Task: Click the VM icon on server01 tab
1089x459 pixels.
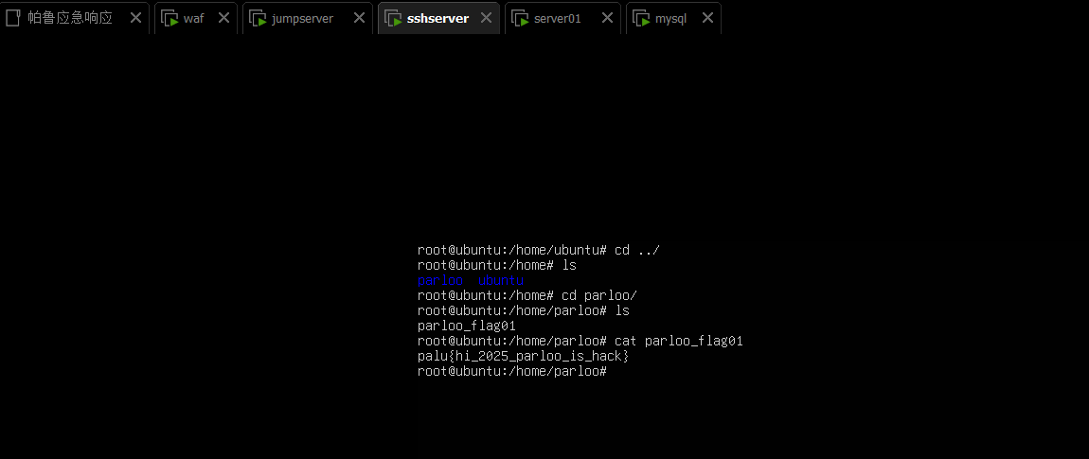Action: pos(520,18)
